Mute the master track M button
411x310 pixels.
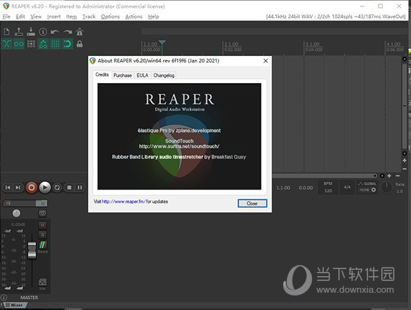(x=42, y=225)
